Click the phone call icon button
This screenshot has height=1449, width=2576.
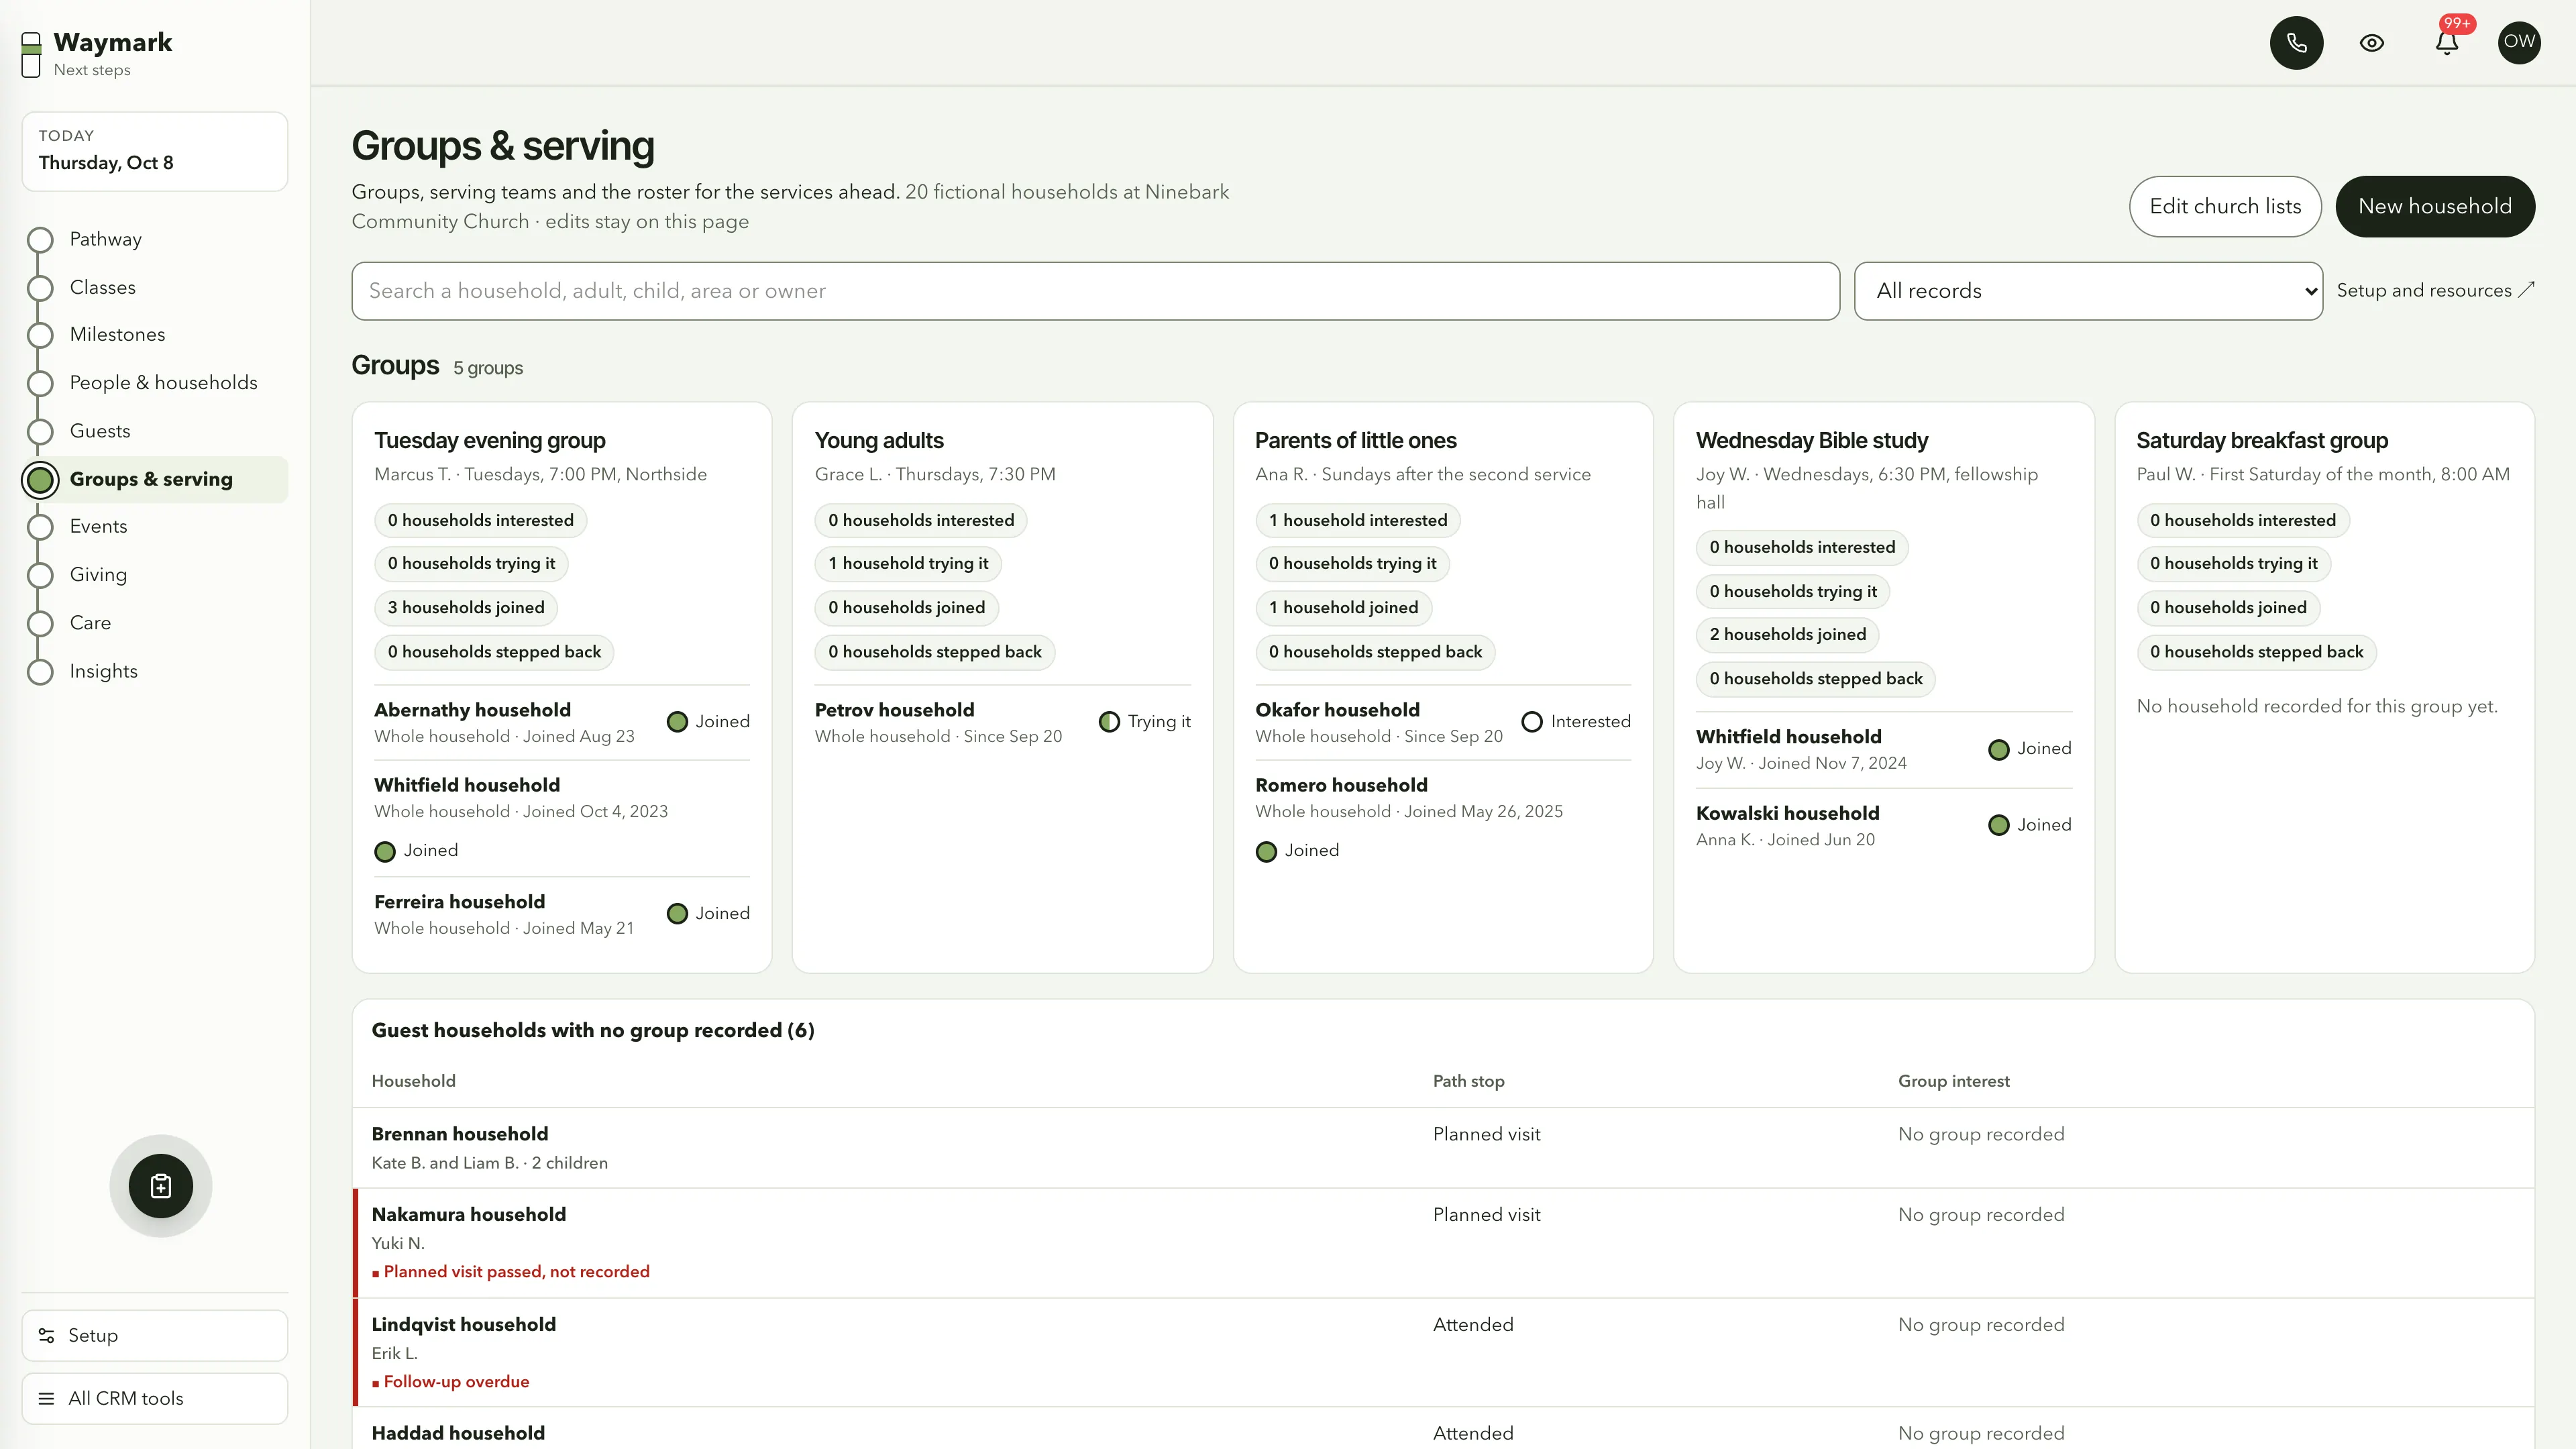tap(2296, 43)
